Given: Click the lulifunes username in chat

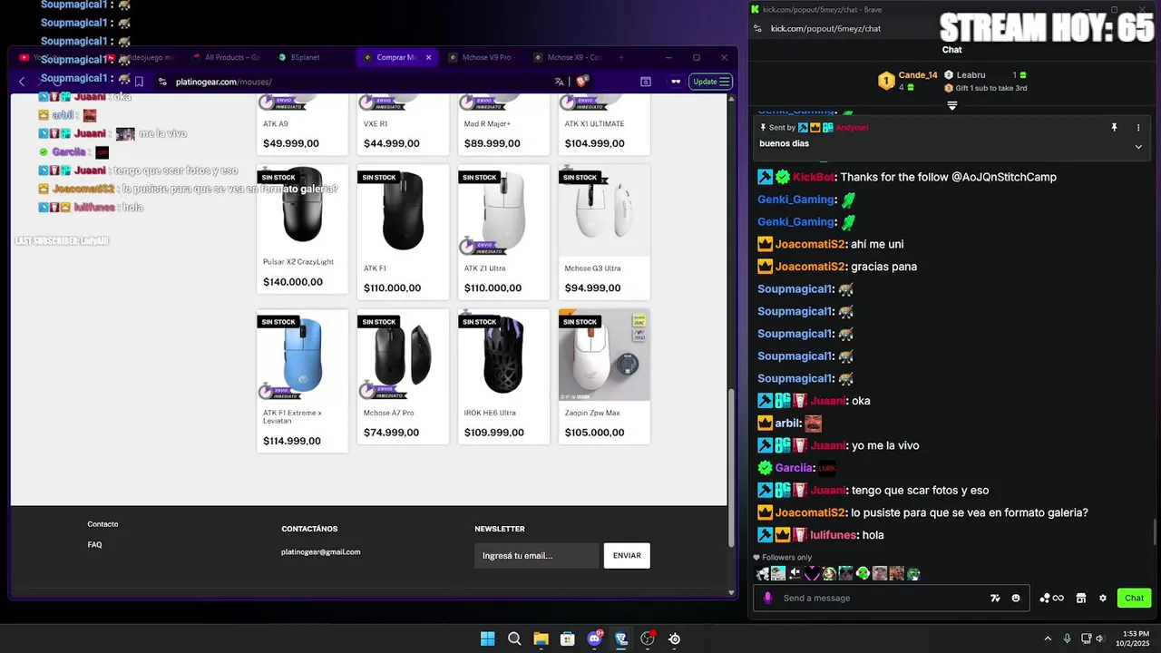Looking at the screenshot, I should (833, 535).
